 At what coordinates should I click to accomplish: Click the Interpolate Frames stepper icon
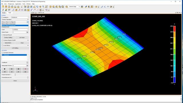click(x=27, y=66)
